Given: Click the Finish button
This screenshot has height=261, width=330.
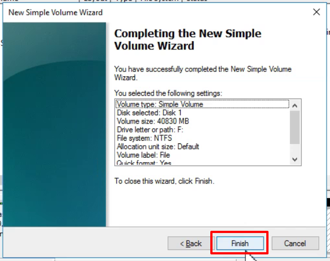Looking at the screenshot, I should click(x=240, y=243).
